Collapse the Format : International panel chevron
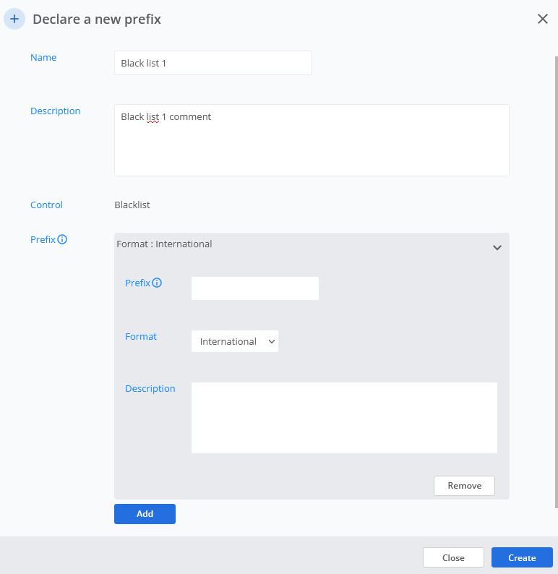Screen dimensions: 558x574 point(497,247)
